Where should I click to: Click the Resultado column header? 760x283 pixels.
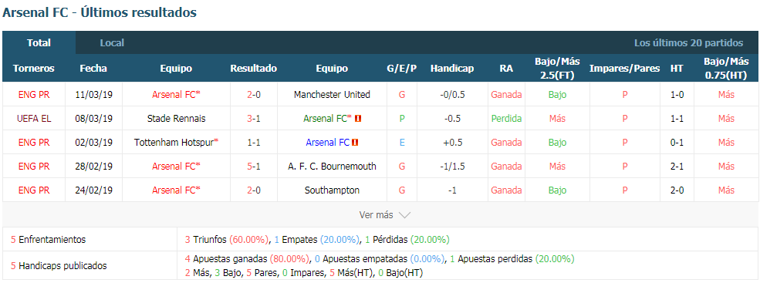[254, 69]
